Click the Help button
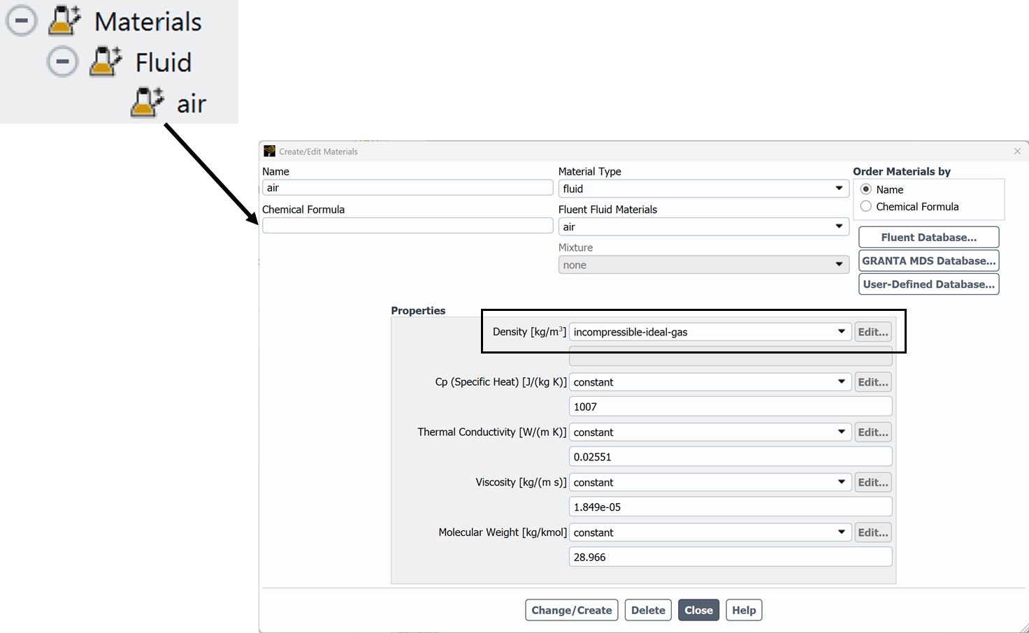This screenshot has height=633, width=1029. (744, 610)
